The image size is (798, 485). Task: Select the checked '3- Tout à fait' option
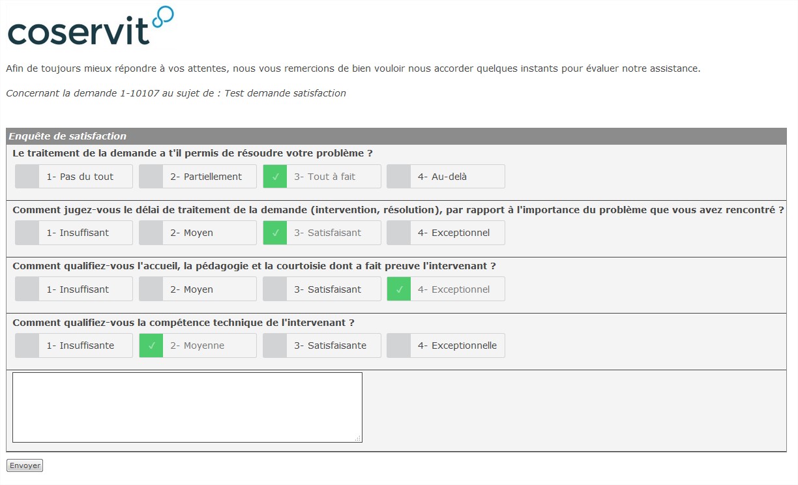[x=321, y=177]
